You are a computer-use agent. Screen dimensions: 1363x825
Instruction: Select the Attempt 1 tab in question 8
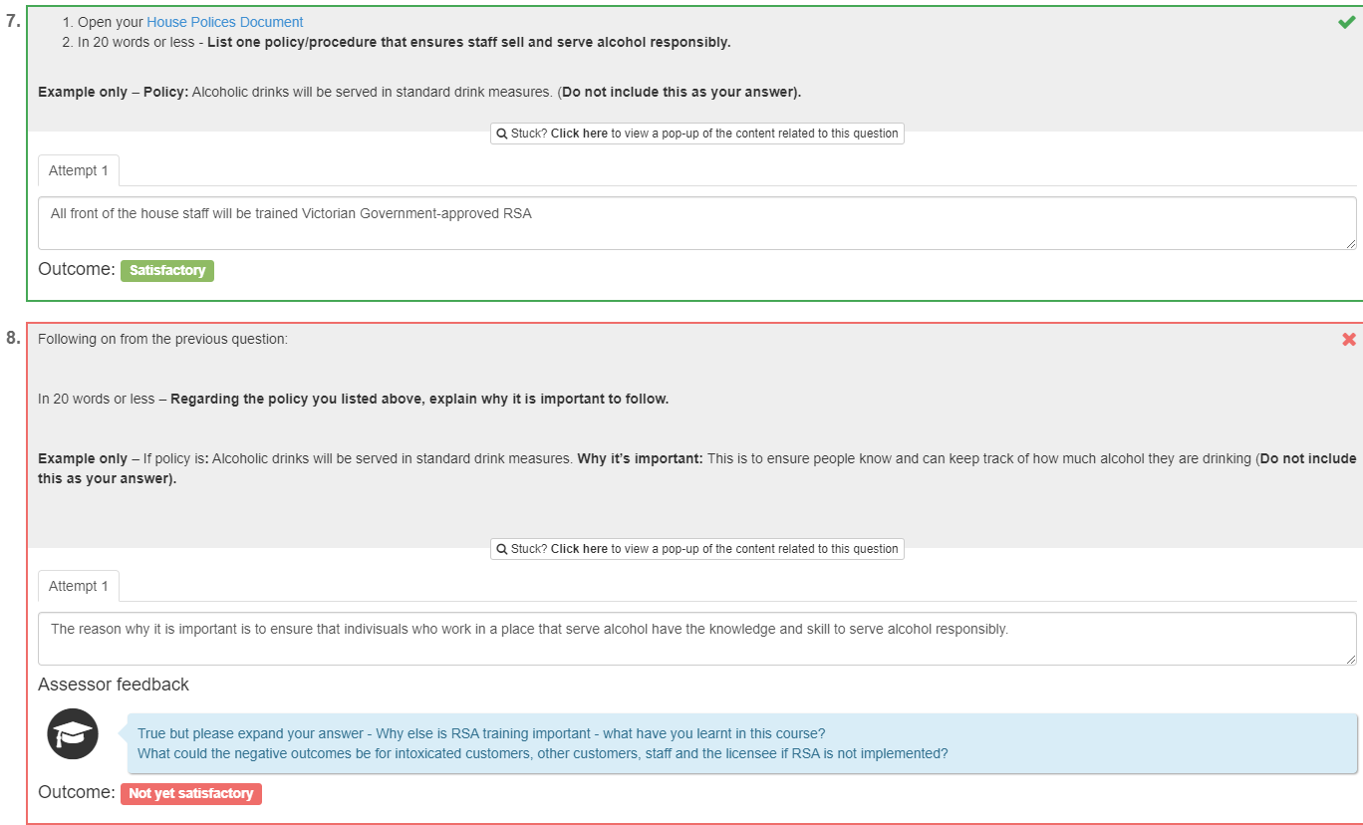tap(79, 586)
